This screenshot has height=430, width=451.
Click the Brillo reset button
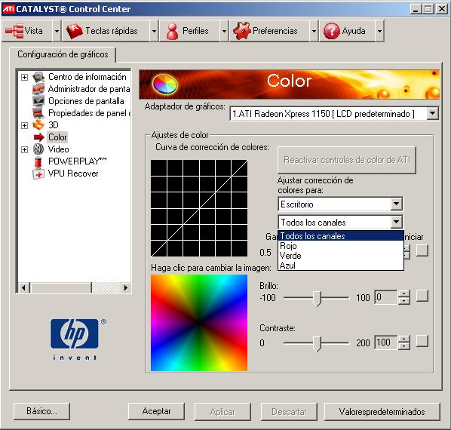pos(422,296)
